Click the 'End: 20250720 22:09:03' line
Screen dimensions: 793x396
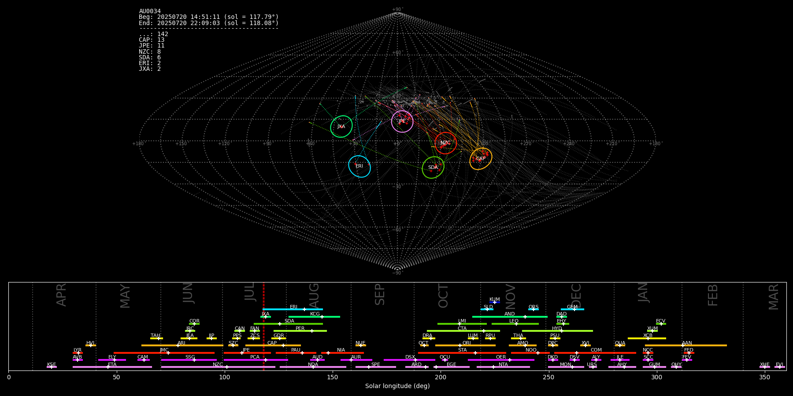point(209,23)
